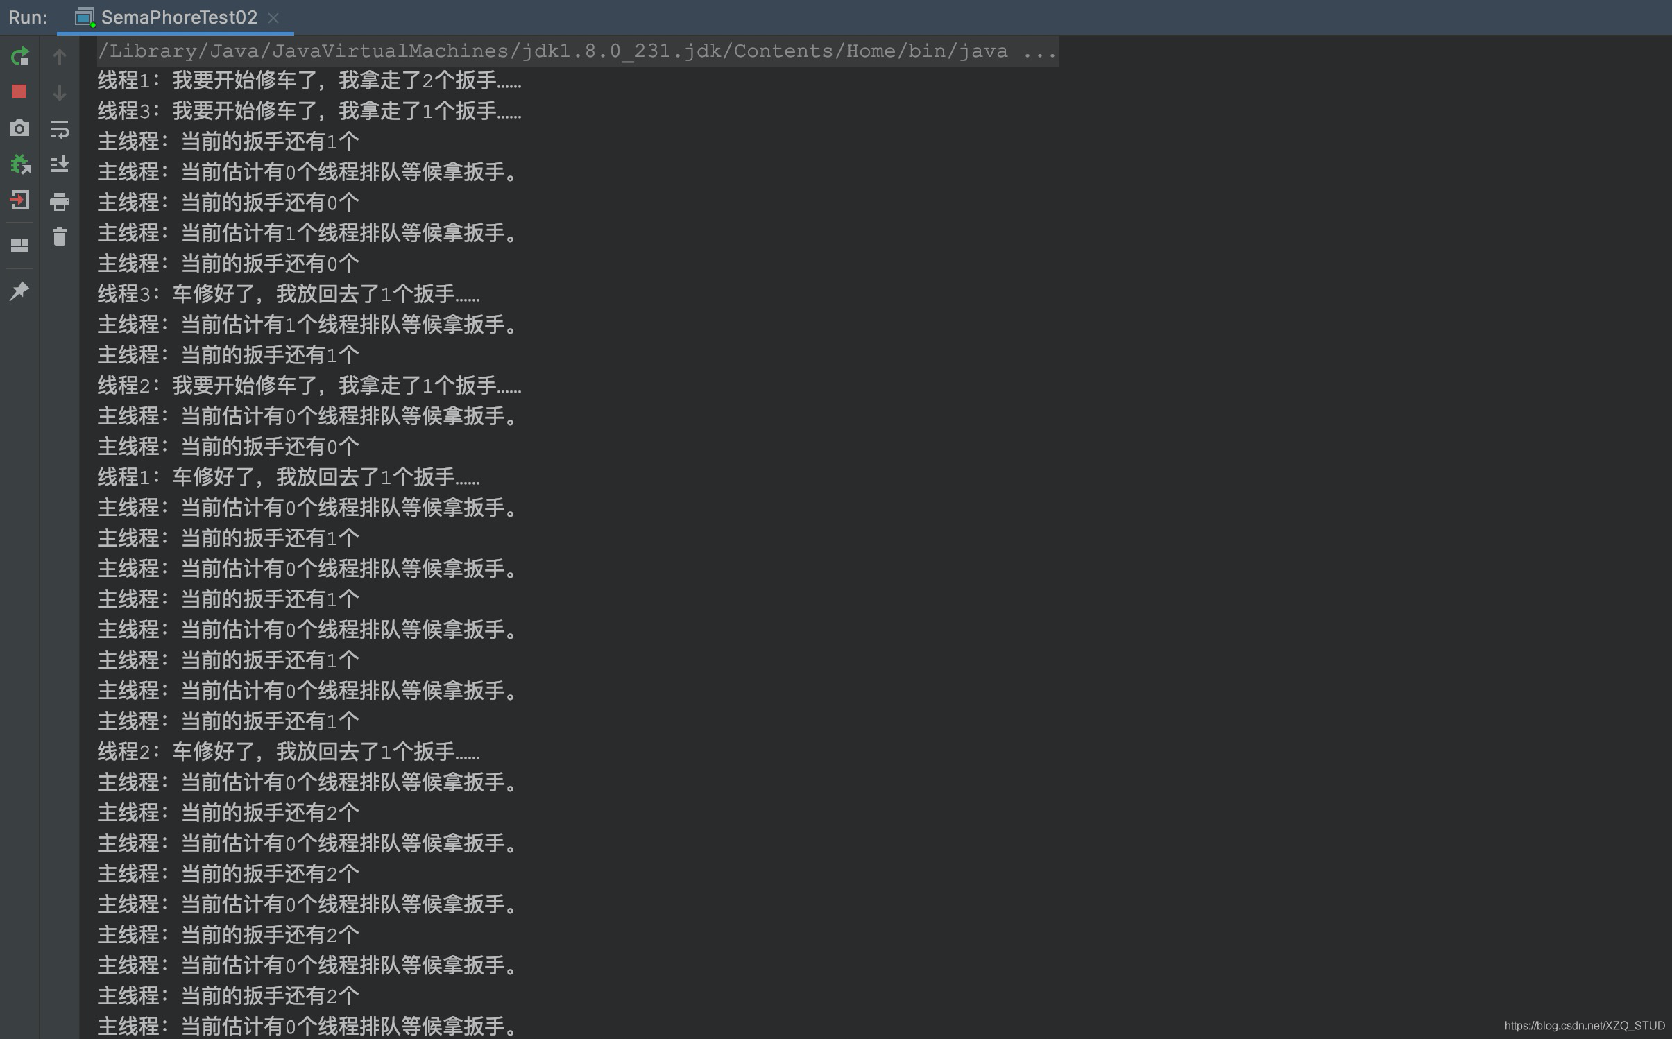
Task: Click the 'Run:' panel label
Action: [x=28, y=17]
